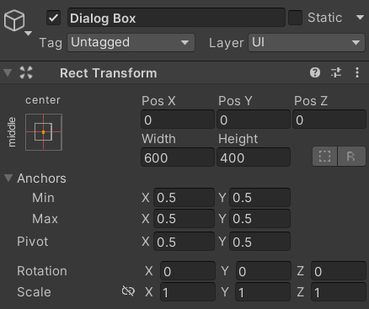Open the anchor presets box
This screenshot has height=309, width=369.
pyautogui.click(x=44, y=132)
